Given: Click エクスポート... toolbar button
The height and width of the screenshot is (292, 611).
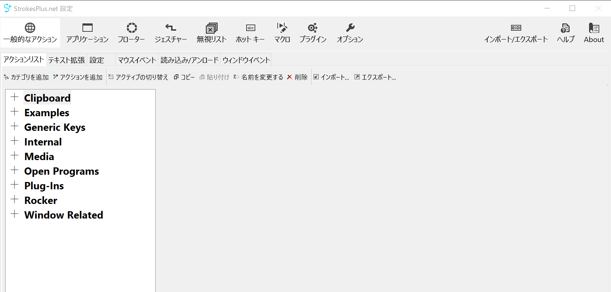Looking at the screenshot, I should pos(375,77).
